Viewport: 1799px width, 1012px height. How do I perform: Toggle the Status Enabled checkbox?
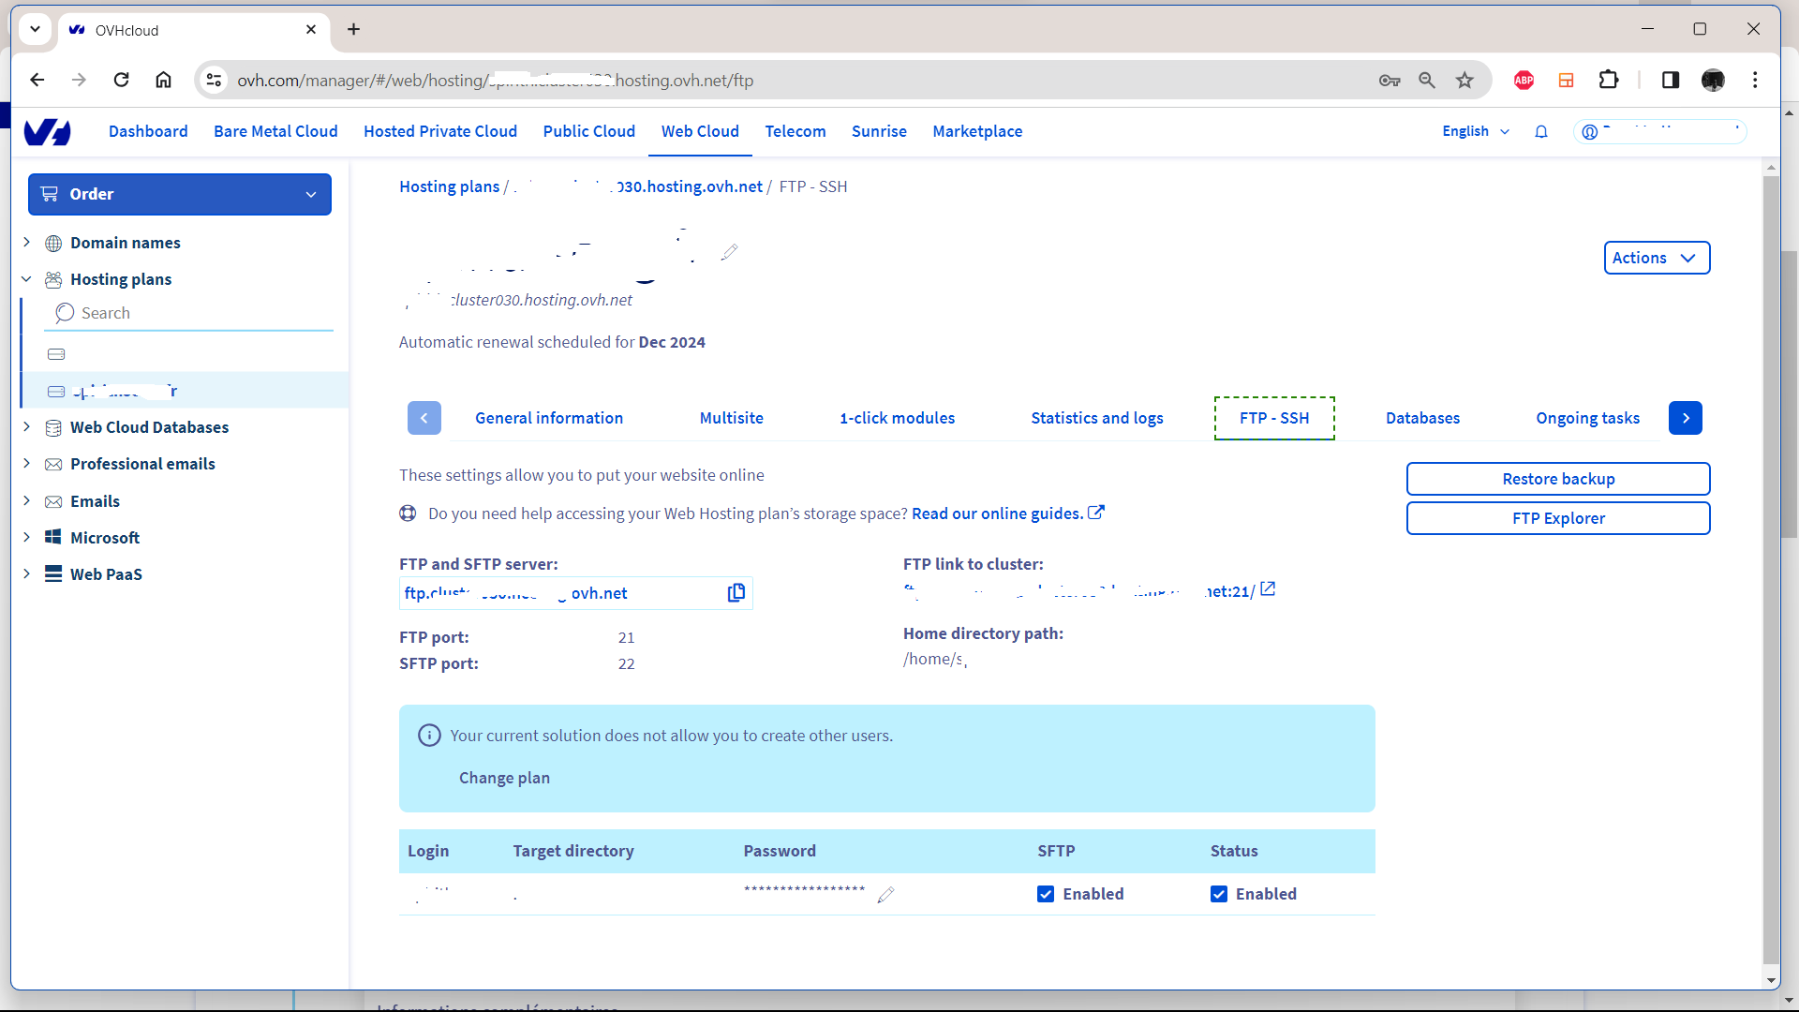pos(1219,895)
